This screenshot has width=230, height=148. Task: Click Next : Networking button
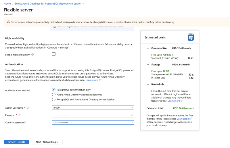pos(47,142)
